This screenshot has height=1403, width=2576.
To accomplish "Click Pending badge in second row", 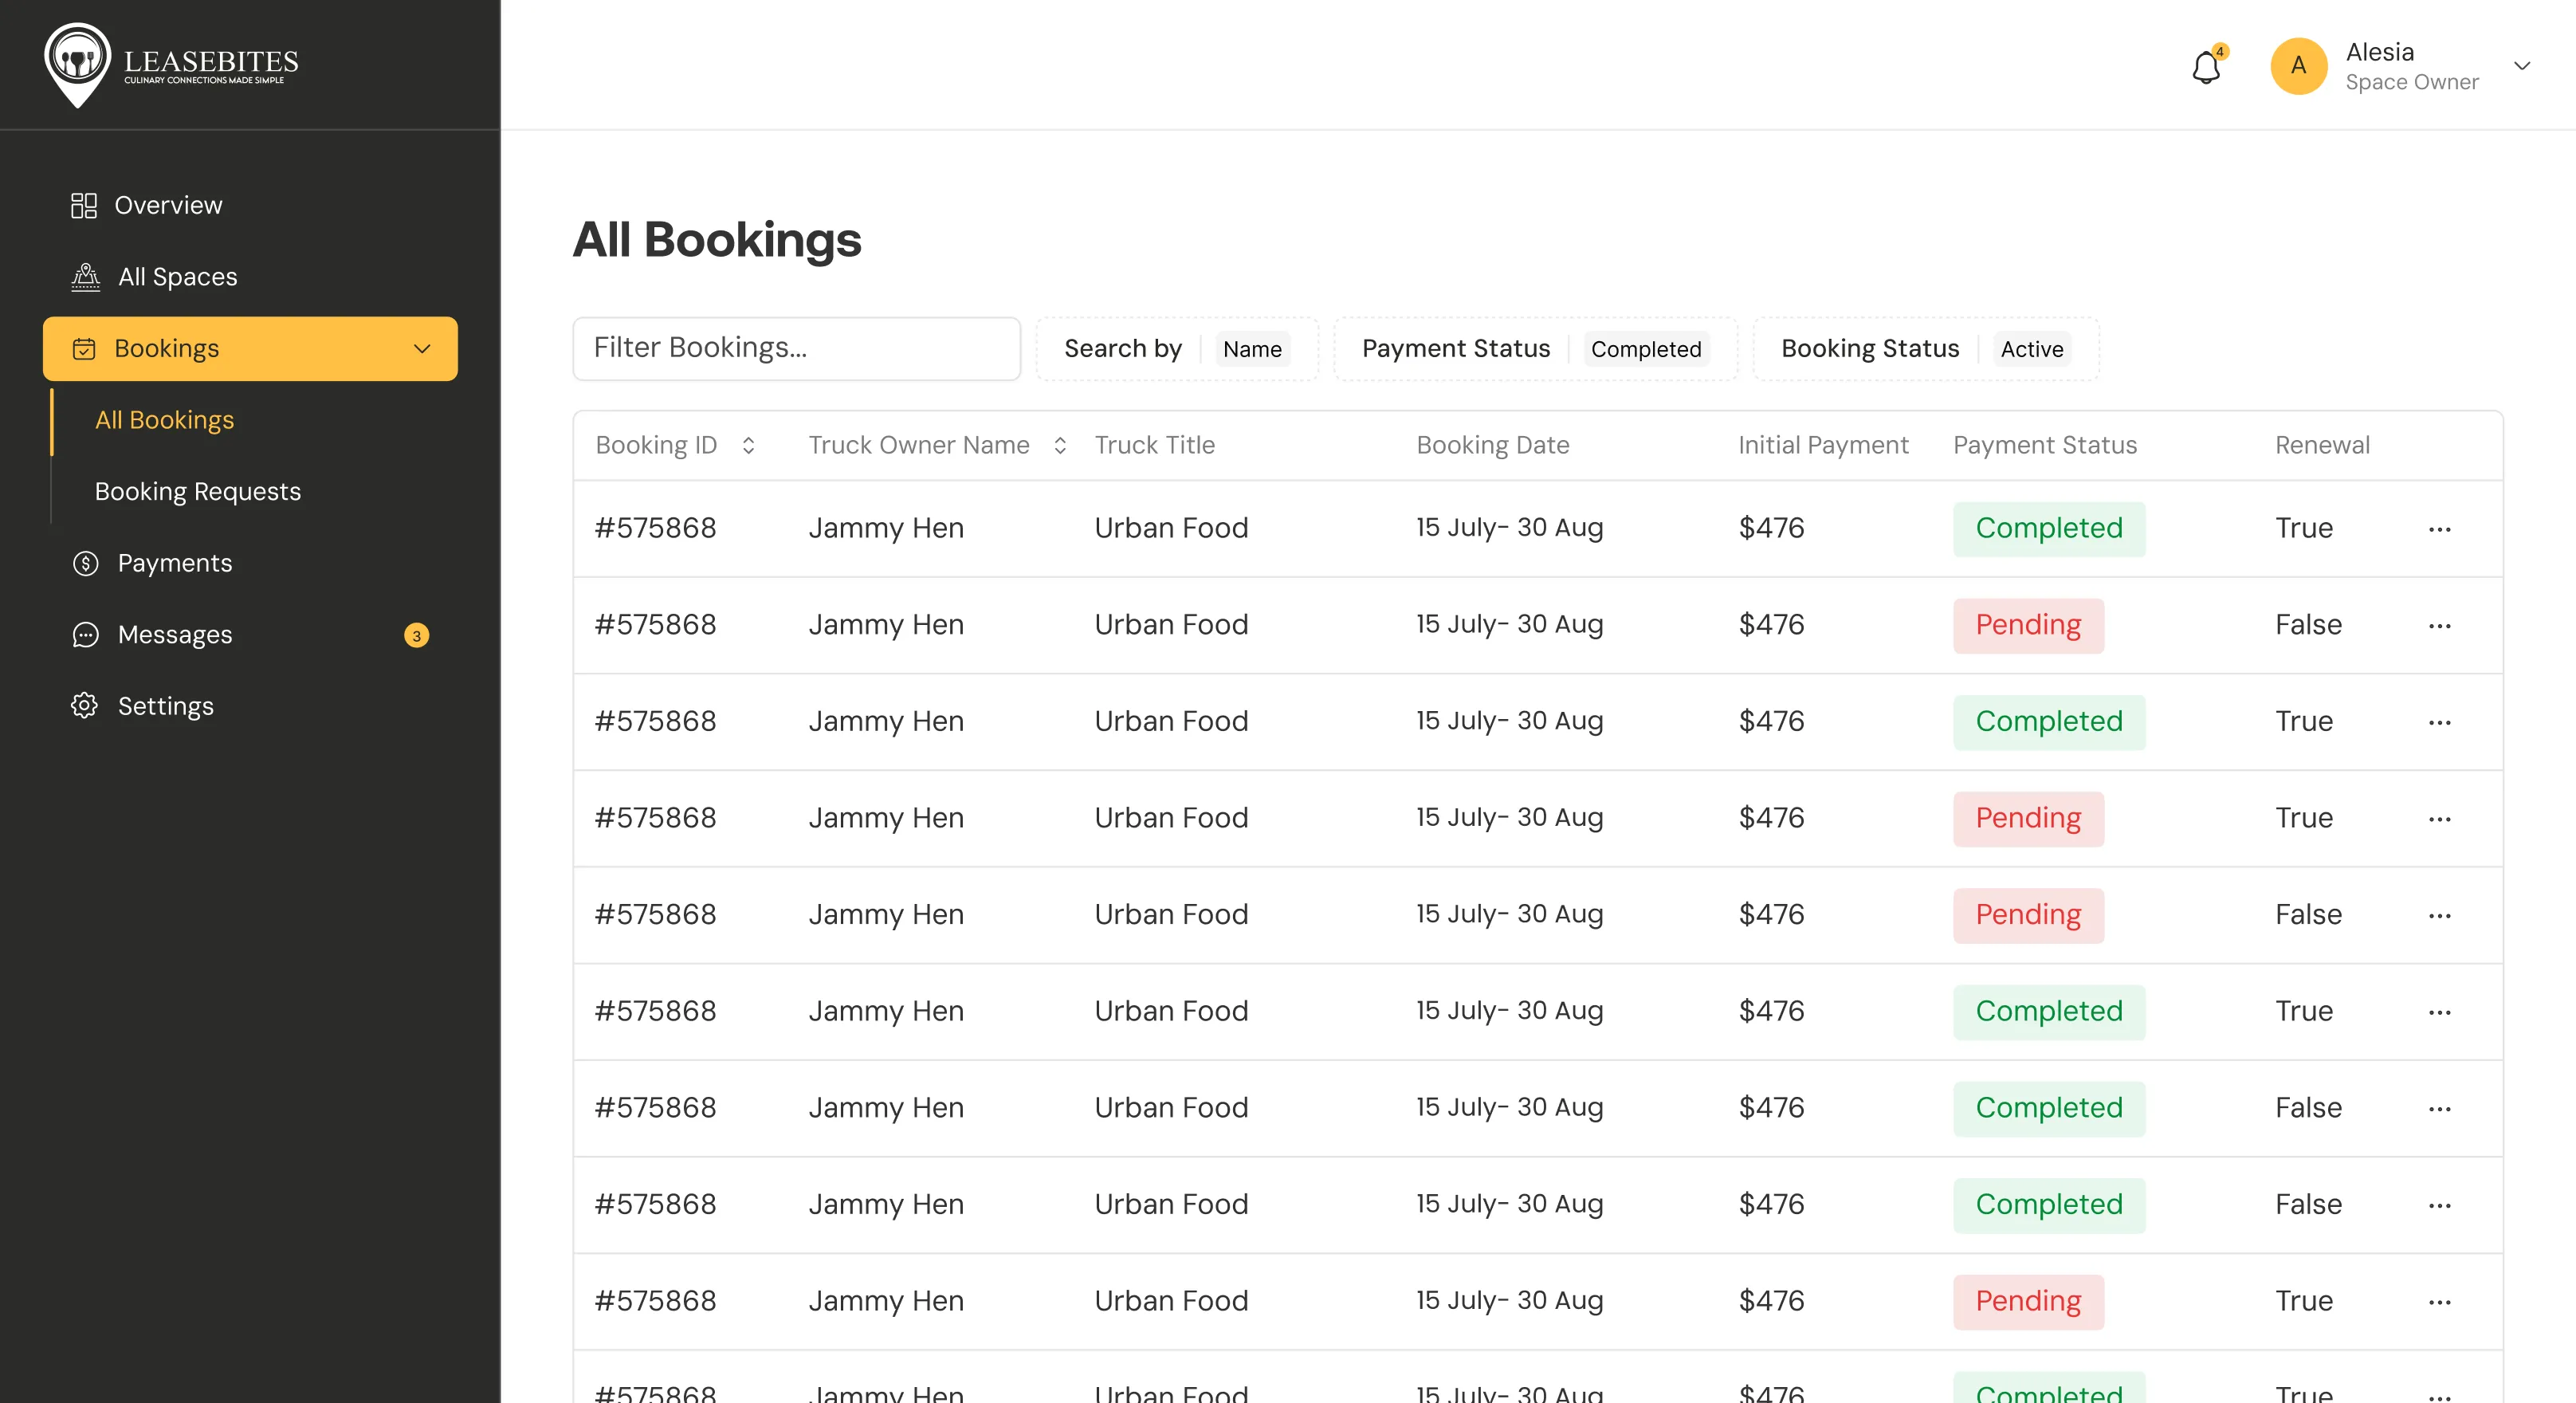I will (x=2028, y=626).
